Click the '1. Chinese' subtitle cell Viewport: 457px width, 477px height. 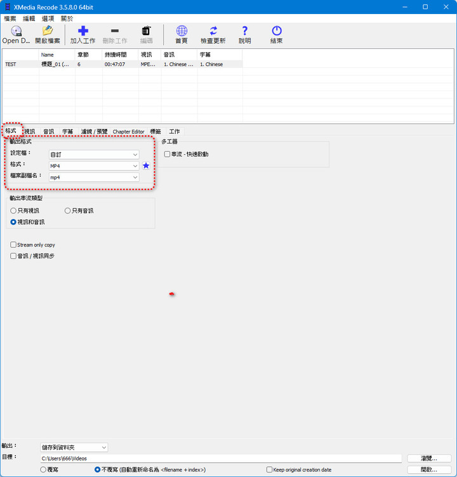click(220, 64)
